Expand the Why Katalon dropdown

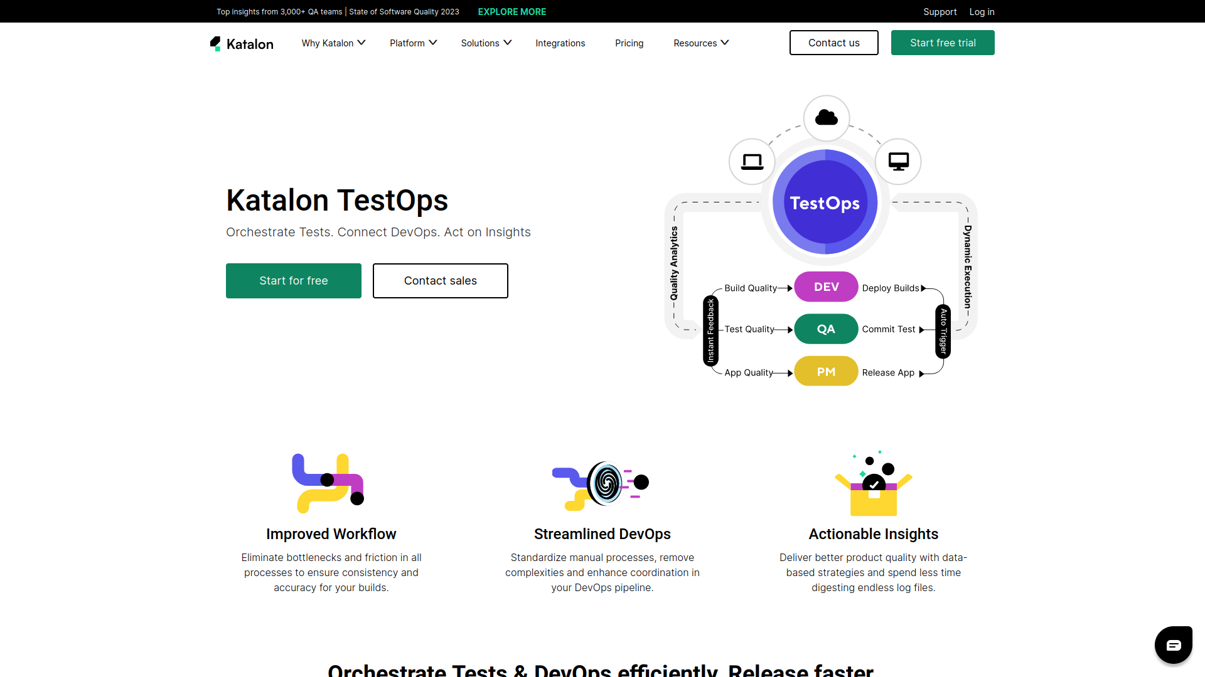(x=333, y=43)
